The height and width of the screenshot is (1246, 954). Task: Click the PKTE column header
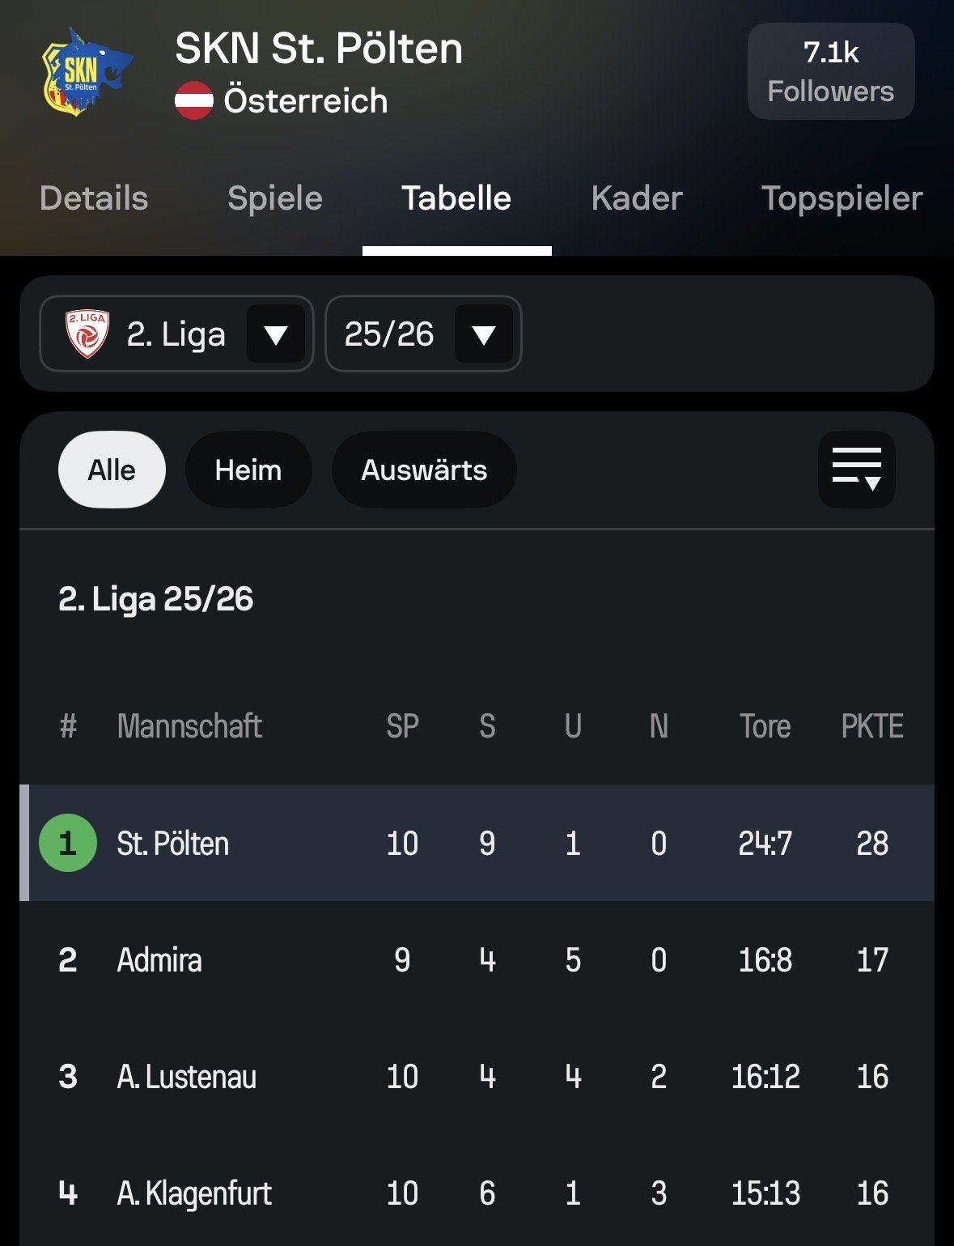click(x=871, y=726)
